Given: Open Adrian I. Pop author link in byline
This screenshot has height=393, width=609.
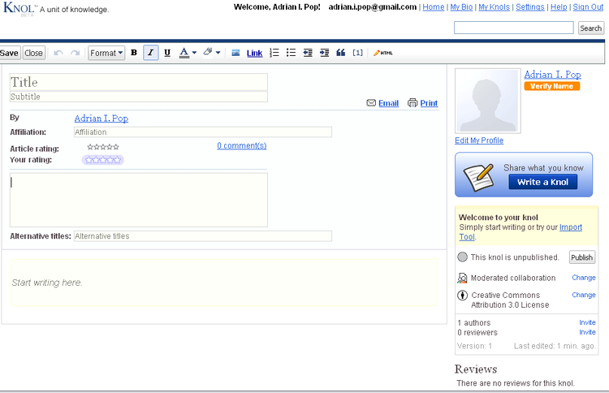Looking at the screenshot, I should 101,118.
